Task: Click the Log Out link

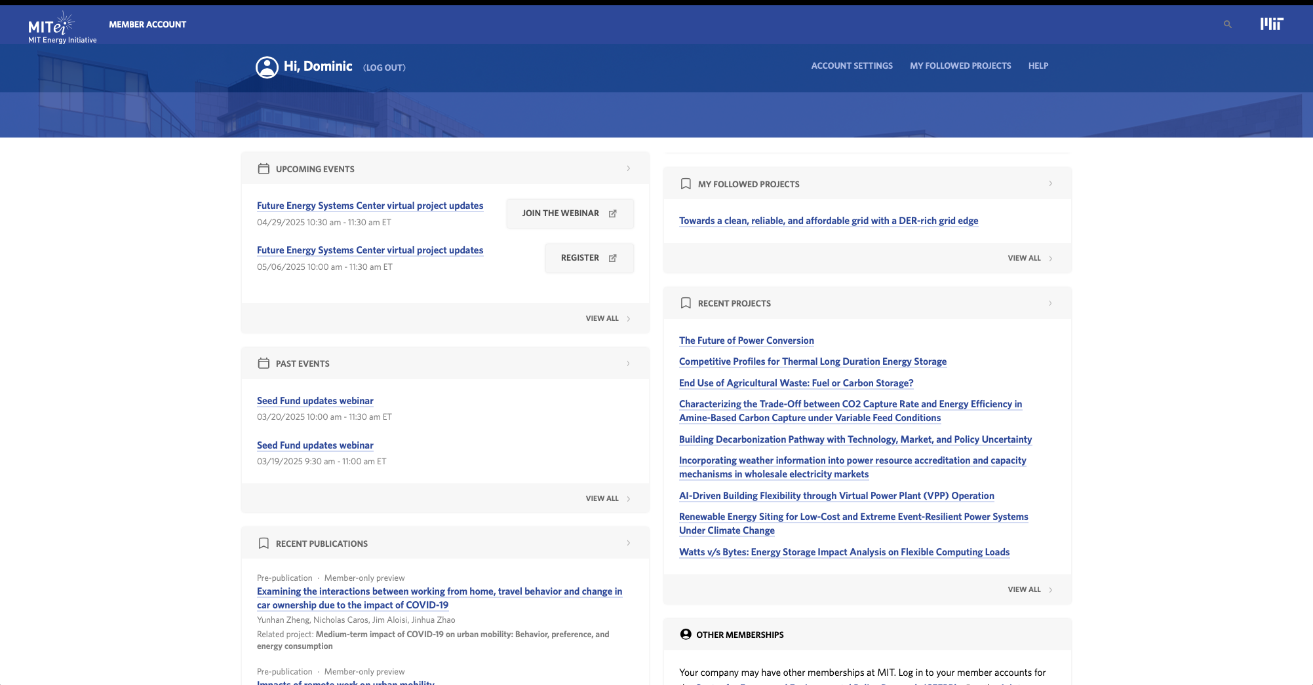Action: (385, 67)
